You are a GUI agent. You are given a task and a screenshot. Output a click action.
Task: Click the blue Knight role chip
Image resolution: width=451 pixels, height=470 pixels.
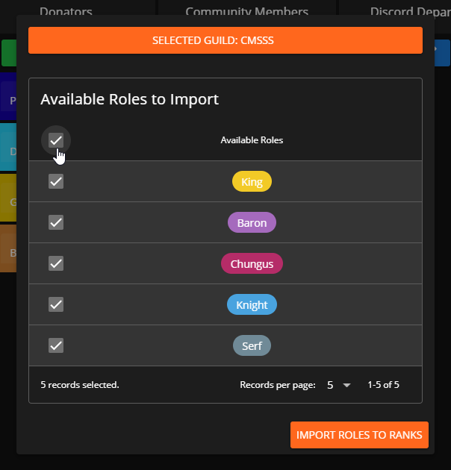252,304
